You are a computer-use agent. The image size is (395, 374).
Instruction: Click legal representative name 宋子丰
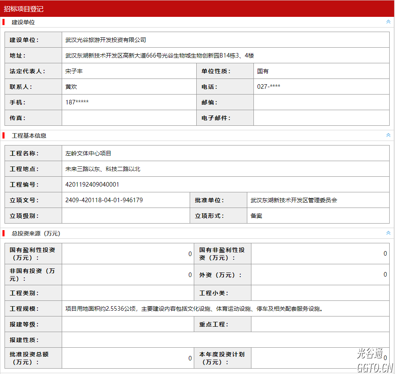tap(74, 71)
